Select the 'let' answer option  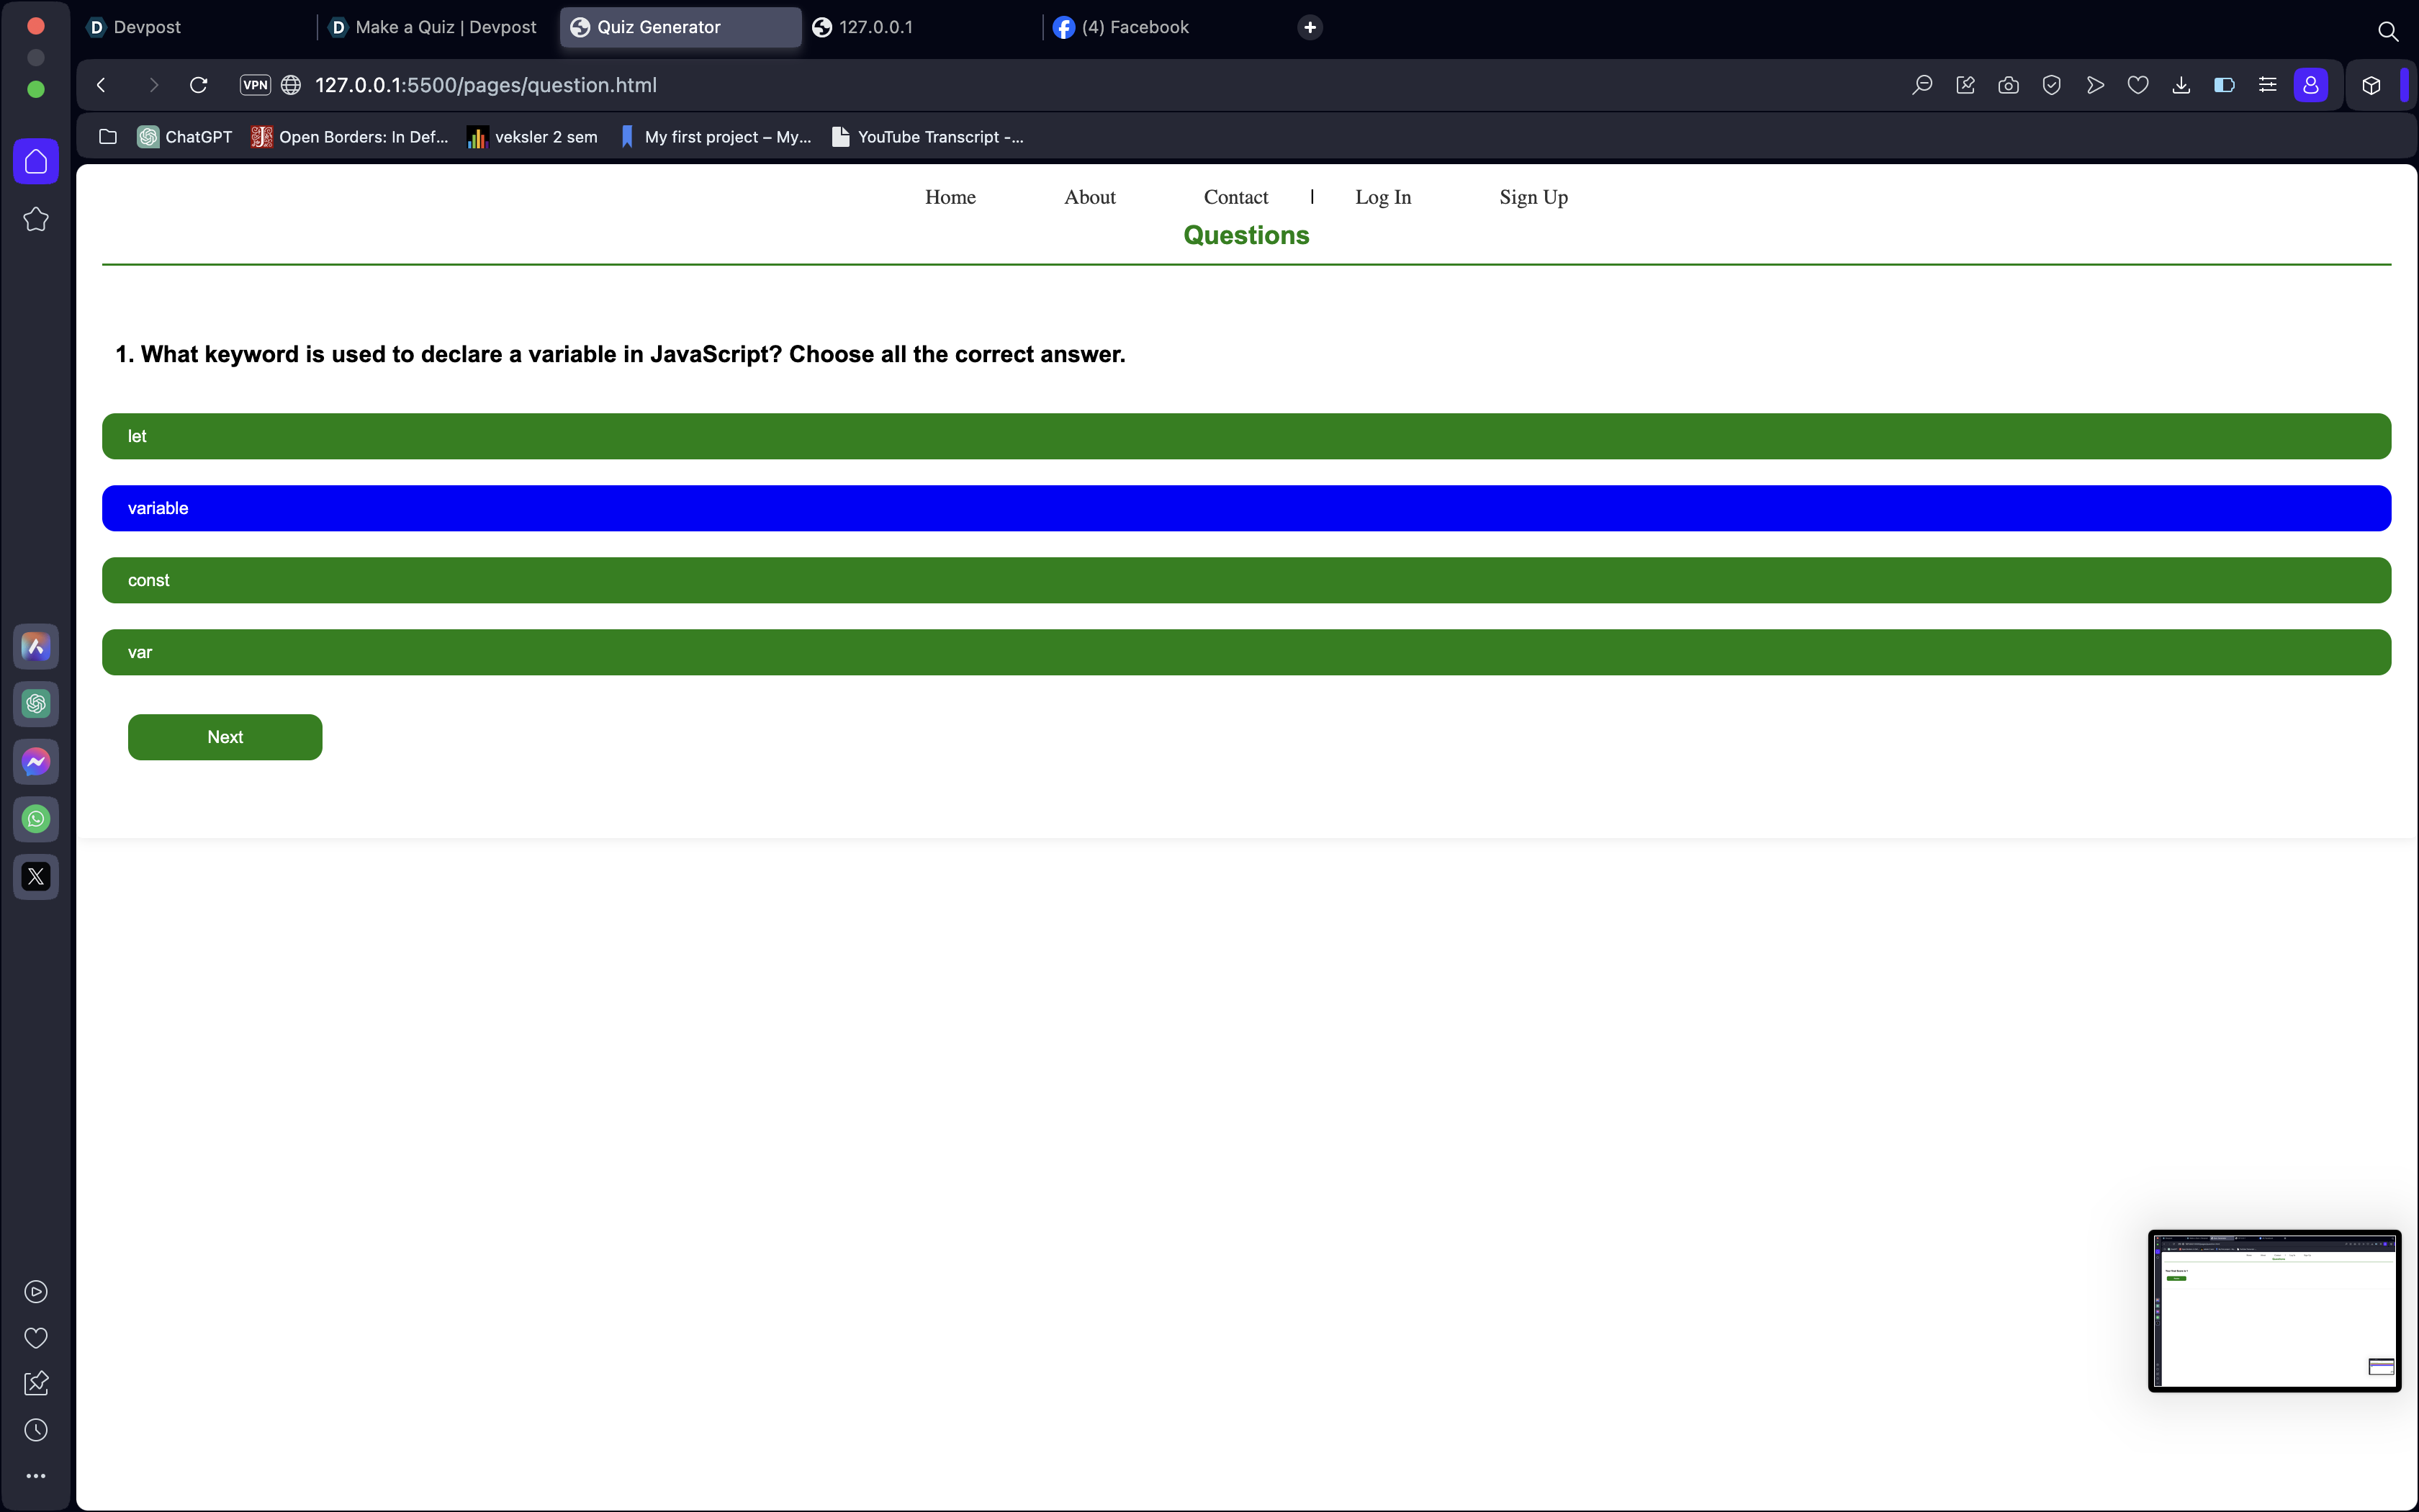1245,436
